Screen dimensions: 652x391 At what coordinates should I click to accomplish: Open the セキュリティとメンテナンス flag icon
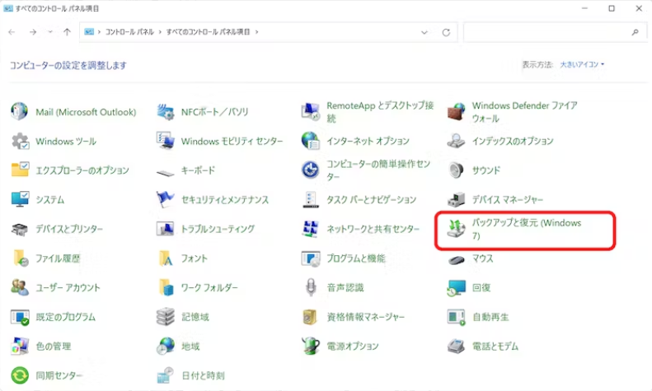[165, 200]
